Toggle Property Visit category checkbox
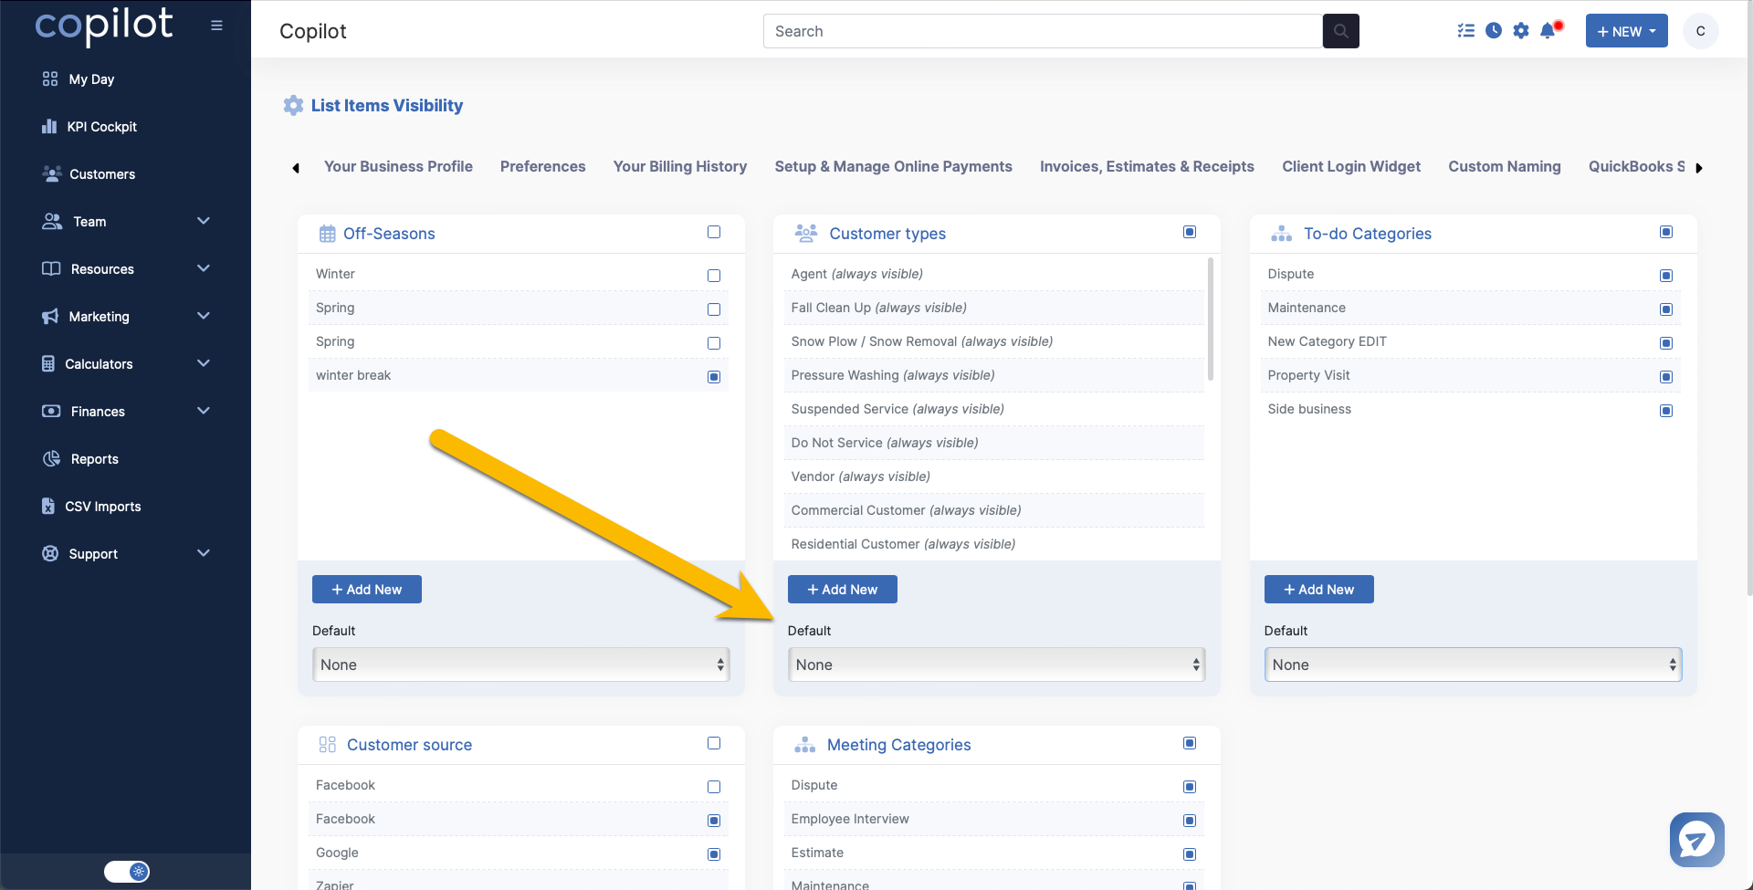Viewport: 1753px width, 890px height. 1666,377
